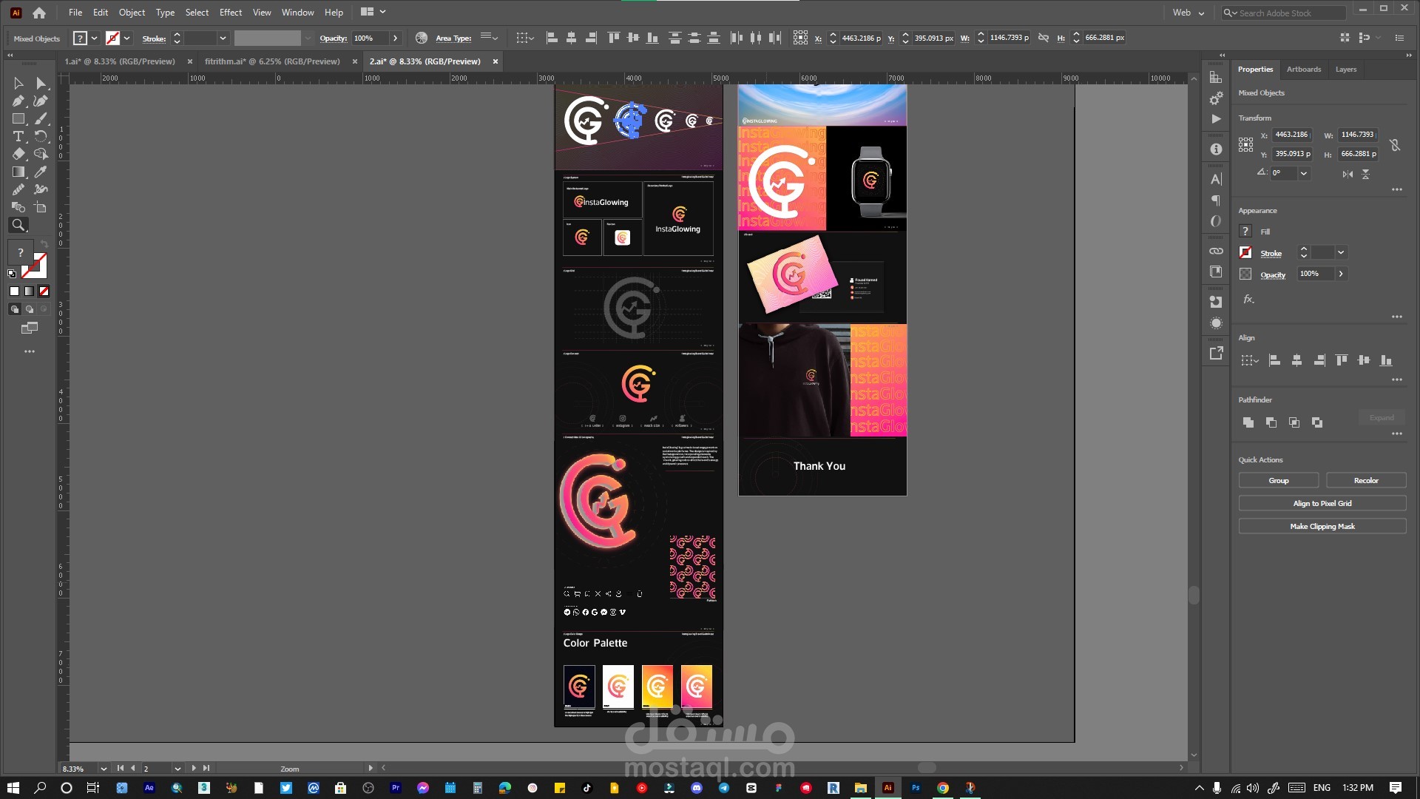
Task: Open Photoshop from the taskbar
Action: tap(916, 788)
